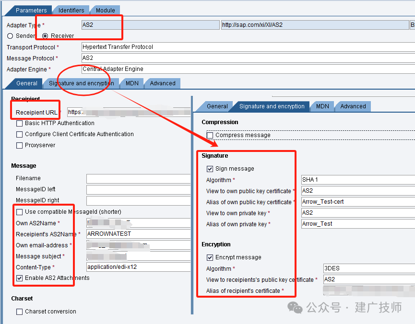Click the Message subject field

click(x=139, y=256)
